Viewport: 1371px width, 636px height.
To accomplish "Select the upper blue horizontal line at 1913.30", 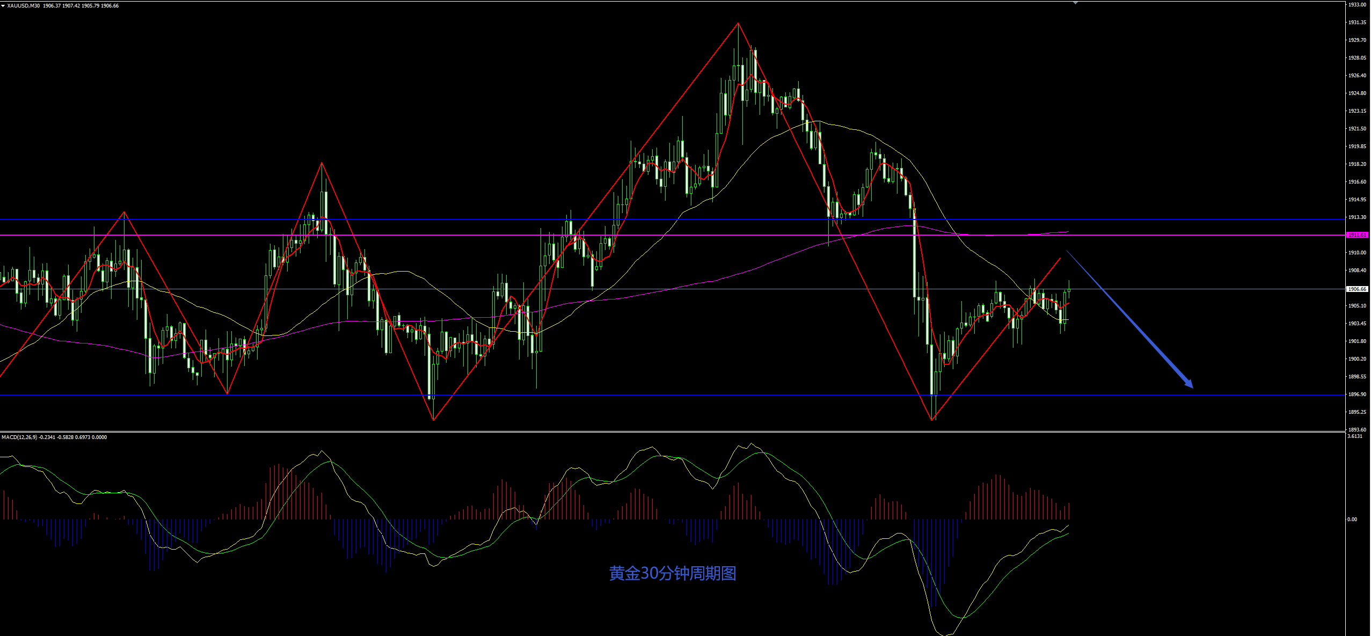I will pos(672,220).
